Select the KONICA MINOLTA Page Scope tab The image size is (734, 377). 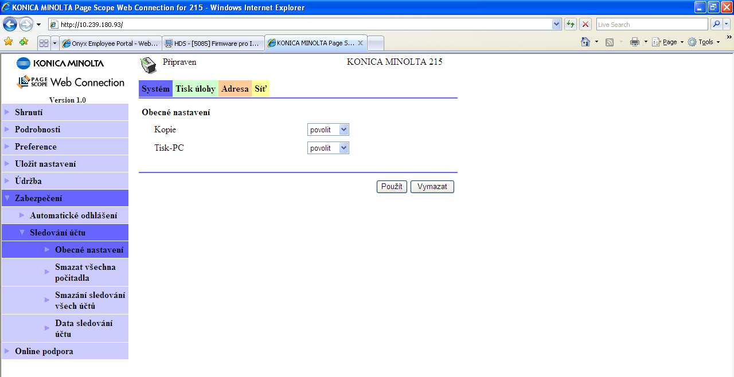[311, 43]
